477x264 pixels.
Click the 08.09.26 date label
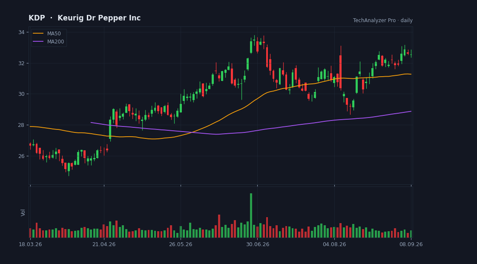(x=411, y=244)
